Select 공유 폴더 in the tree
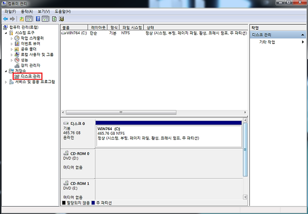The height and width of the screenshot is (214, 308). [29, 49]
